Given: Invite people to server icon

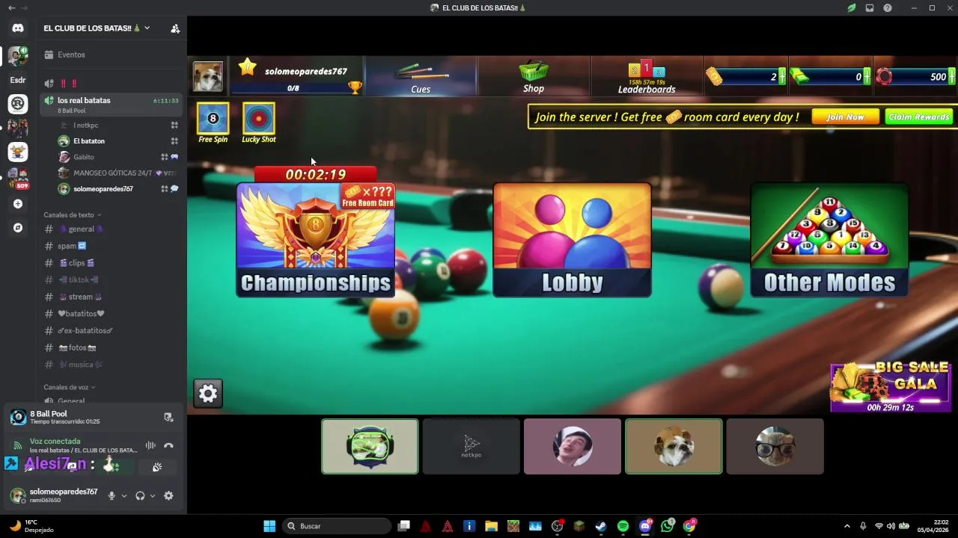Looking at the screenshot, I should tap(175, 28).
